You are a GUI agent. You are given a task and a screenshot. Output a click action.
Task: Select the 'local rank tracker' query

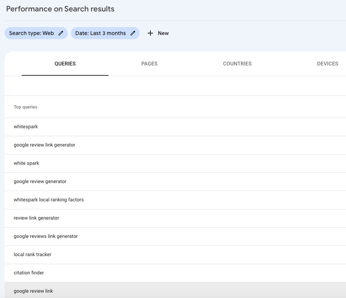click(33, 255)
